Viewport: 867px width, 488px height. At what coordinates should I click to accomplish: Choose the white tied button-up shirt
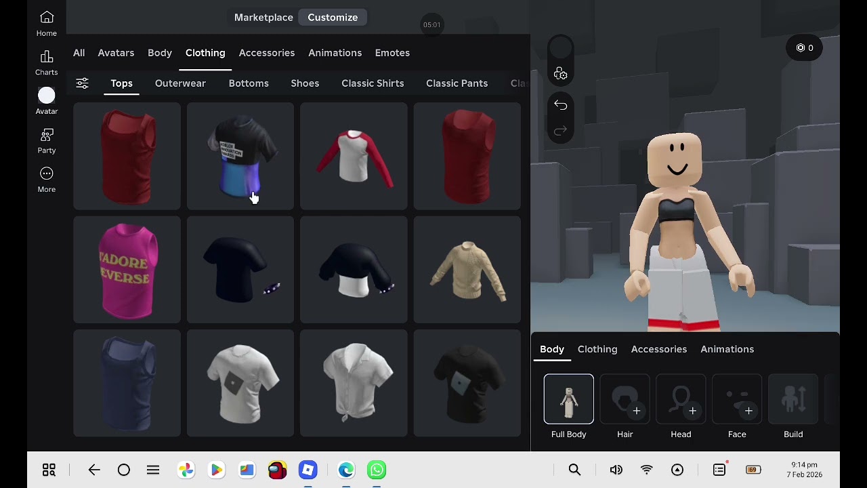click(x=354, y=383)
